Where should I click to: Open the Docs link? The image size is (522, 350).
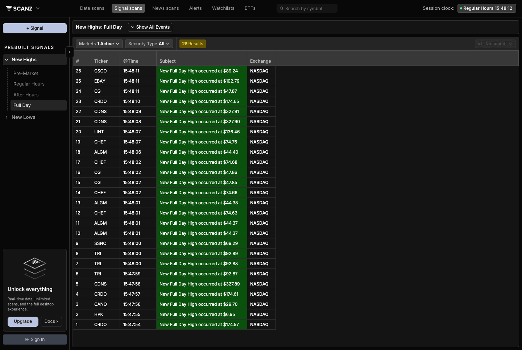click(51, 322)
